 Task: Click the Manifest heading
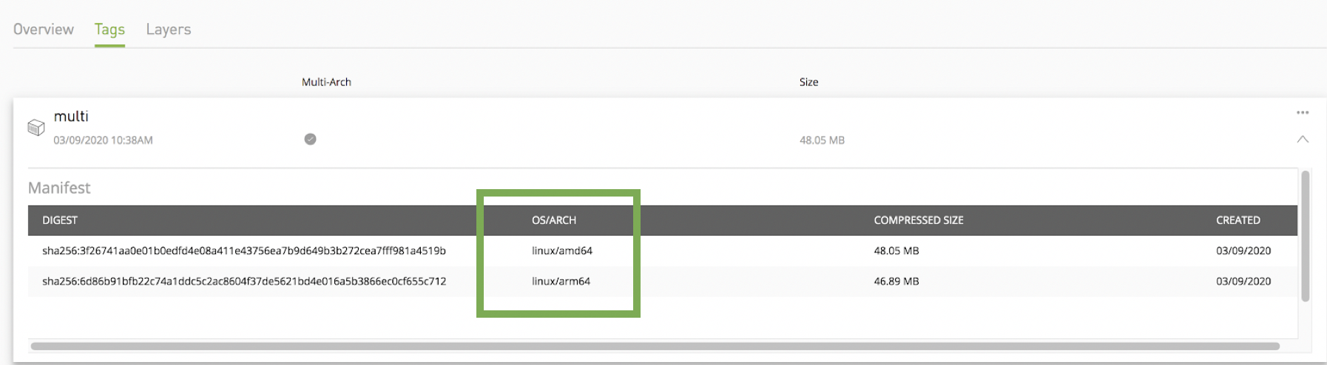pos(59,188)
